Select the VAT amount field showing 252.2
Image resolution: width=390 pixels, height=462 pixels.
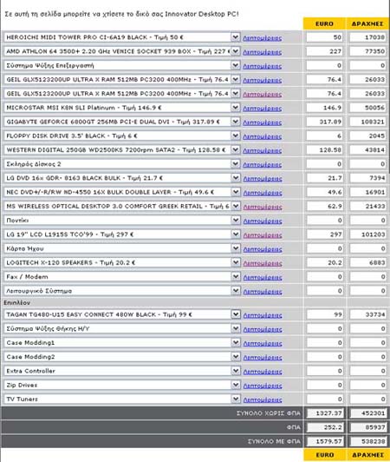tap(325, 427)
